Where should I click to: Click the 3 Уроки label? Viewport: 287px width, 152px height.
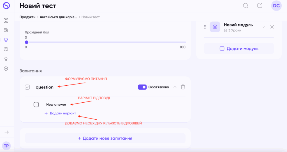coord(235,30)
